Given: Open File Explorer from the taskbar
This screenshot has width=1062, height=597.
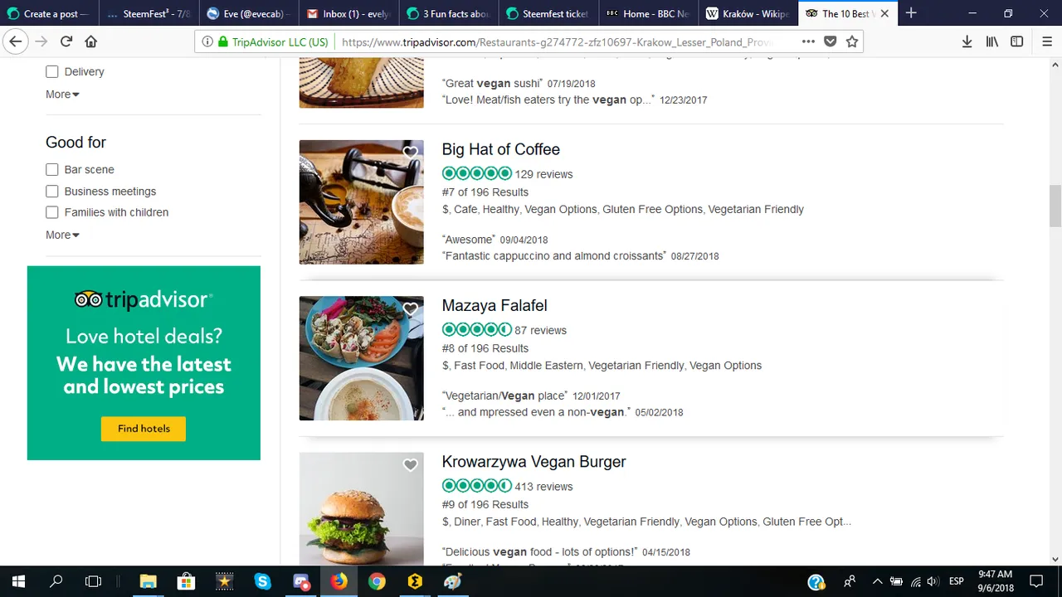Looking at the screenshot, I should point(148,581).
